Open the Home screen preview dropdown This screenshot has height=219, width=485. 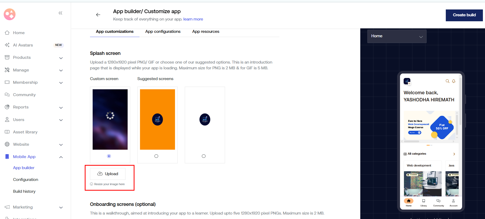397,36
